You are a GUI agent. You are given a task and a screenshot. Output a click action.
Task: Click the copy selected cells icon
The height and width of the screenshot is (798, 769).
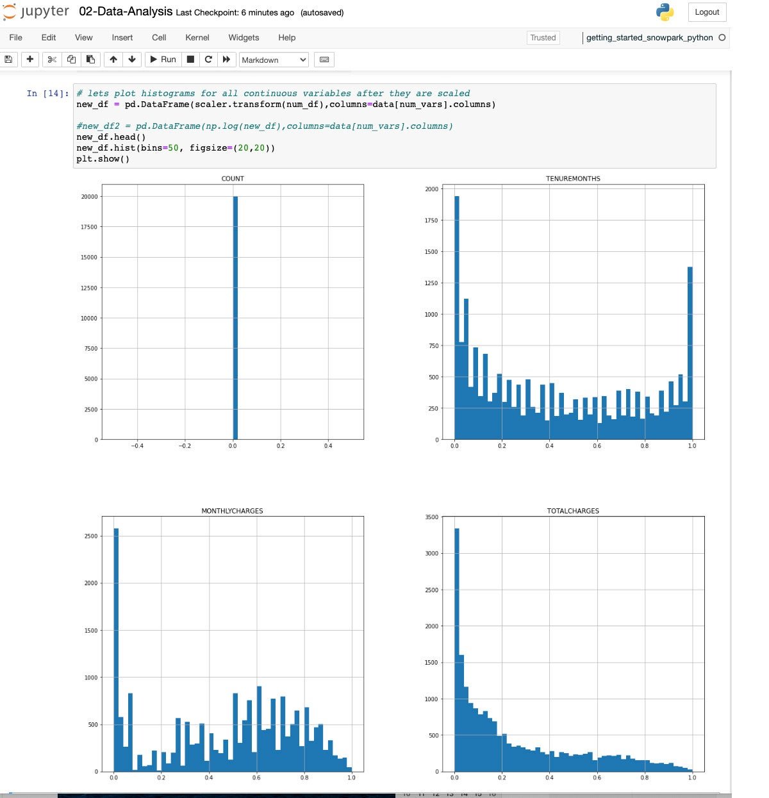click(71, 60)
